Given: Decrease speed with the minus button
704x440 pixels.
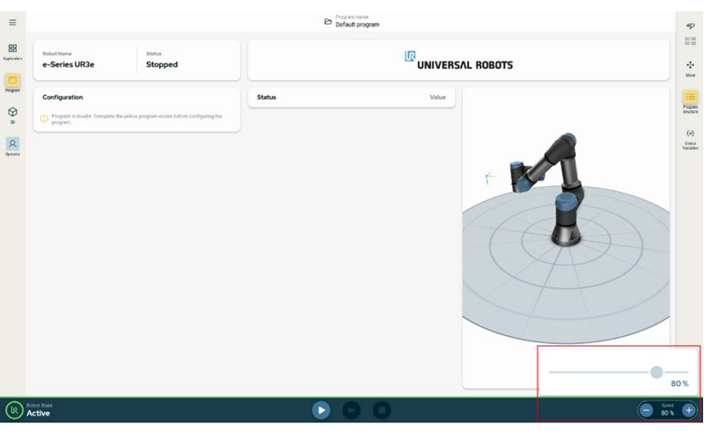Looking at the screenshot, I should click(x=647, y=410).
